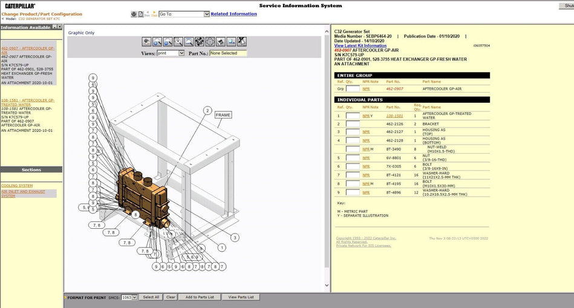Open the Go To dropdown

point(206,14)
